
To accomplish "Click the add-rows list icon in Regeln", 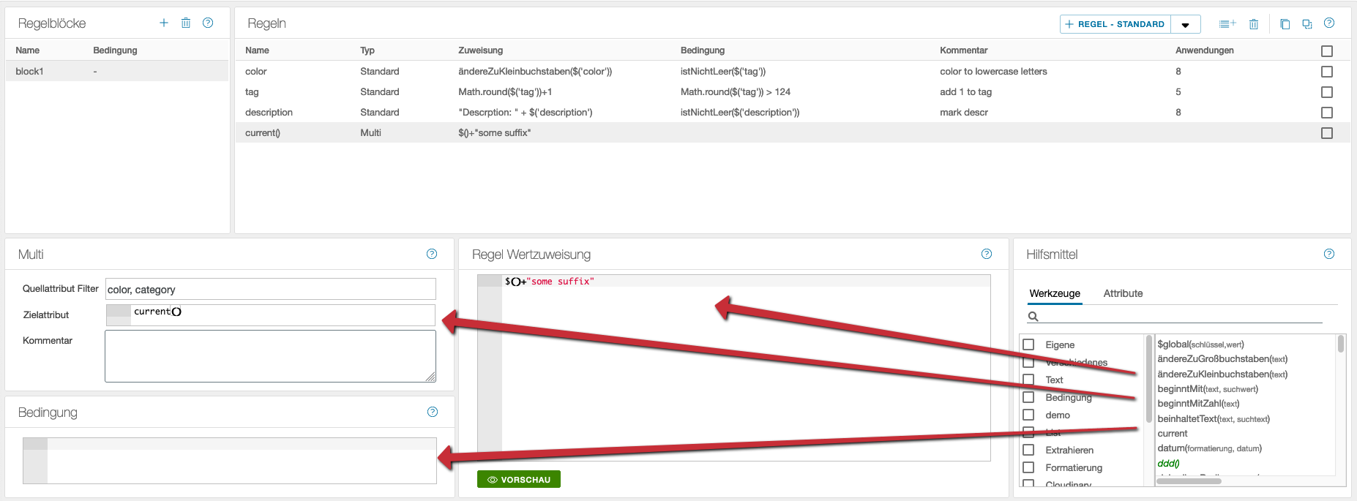I will click(x=1227, y=24).
